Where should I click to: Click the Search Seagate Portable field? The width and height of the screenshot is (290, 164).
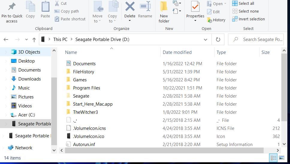pyautogui.click(x=256, y=39)
